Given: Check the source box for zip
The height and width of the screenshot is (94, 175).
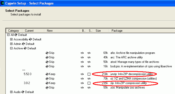Looking at the screenshot, I should [89, 83].
